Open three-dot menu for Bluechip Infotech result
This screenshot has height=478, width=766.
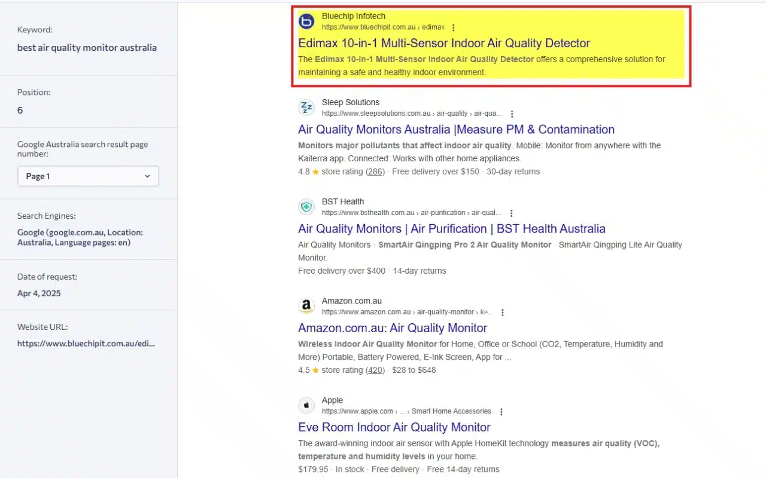pyautogui.click(x=454, y=27)
